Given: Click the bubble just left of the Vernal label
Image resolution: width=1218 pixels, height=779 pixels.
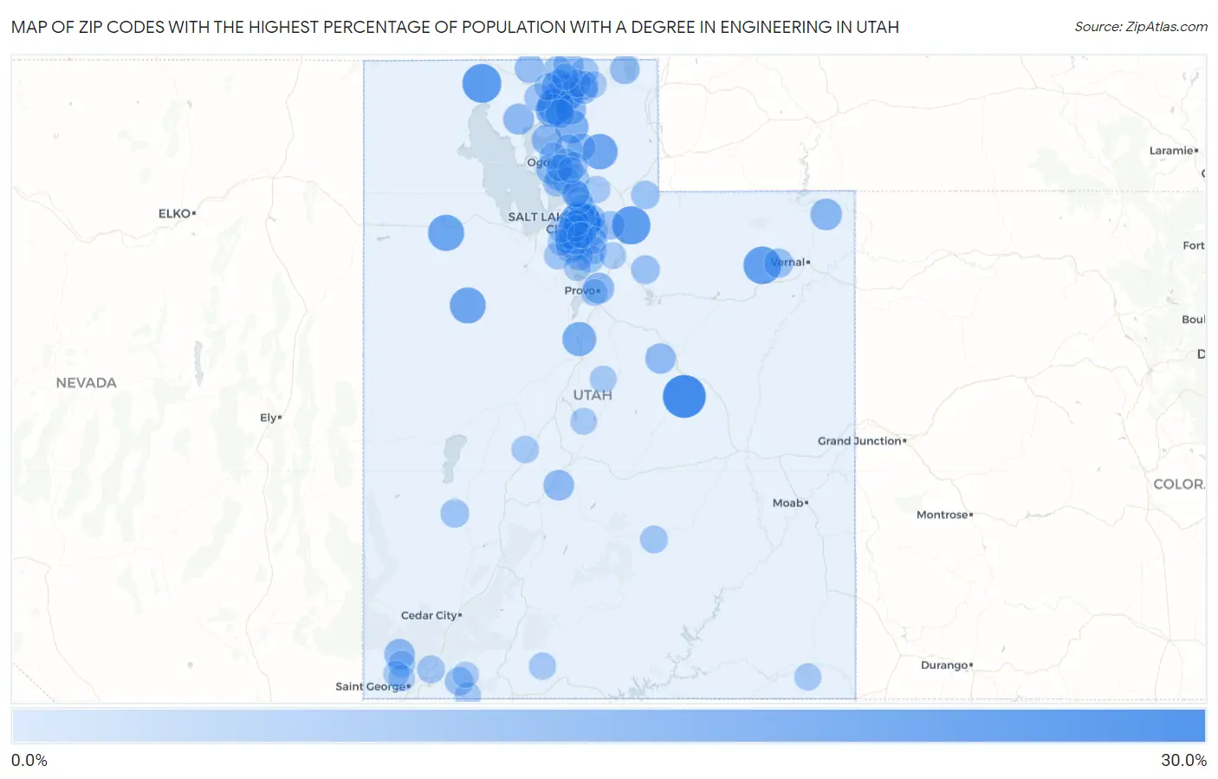Looking at the screenshot, I should pos(762,265).
